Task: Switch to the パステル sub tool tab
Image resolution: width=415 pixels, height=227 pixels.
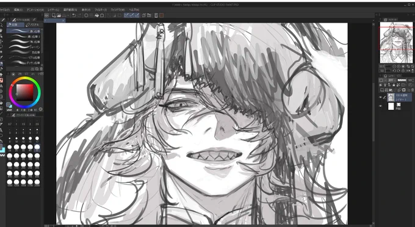Action: [33, 24]
